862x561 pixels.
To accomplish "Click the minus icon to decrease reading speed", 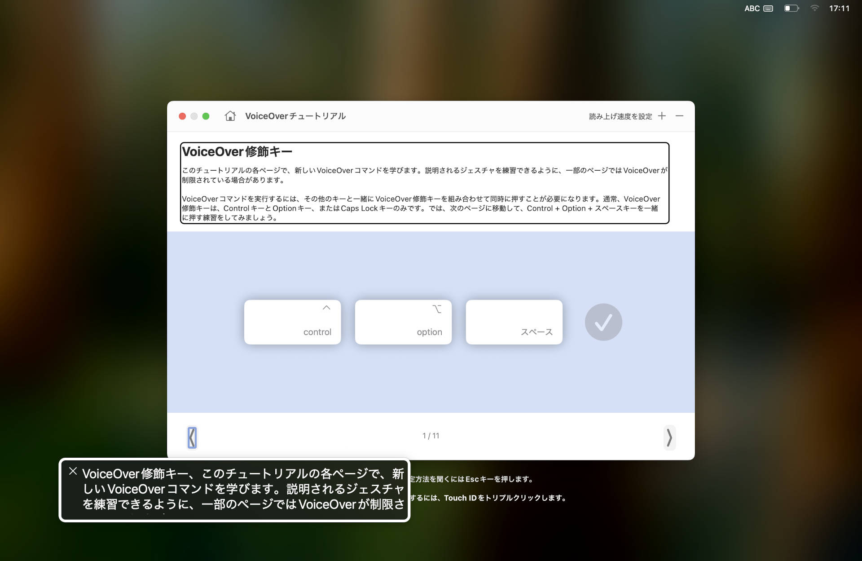I will pos(679,116).
